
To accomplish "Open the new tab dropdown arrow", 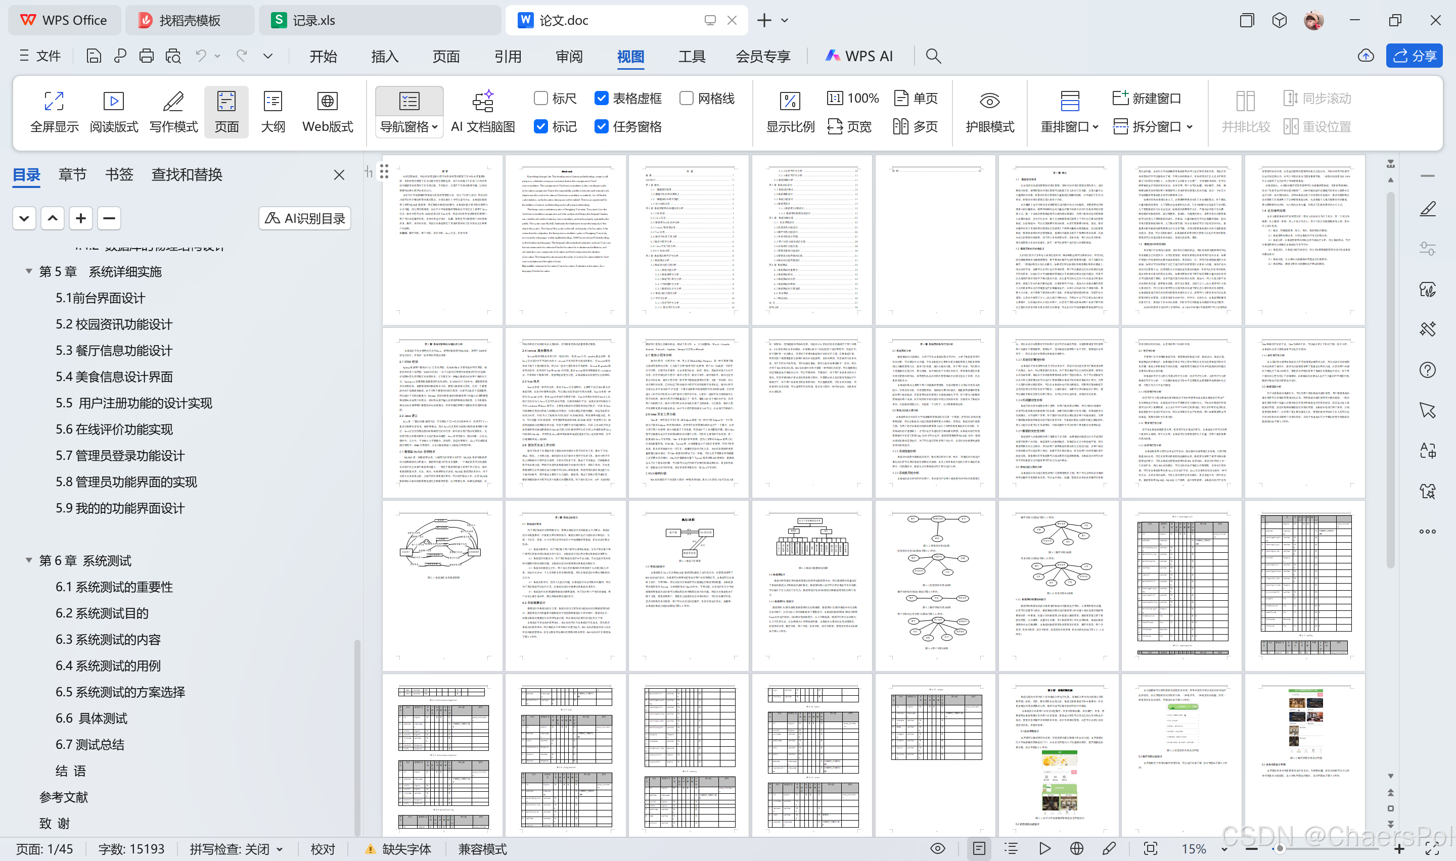I will pos(785,20).
